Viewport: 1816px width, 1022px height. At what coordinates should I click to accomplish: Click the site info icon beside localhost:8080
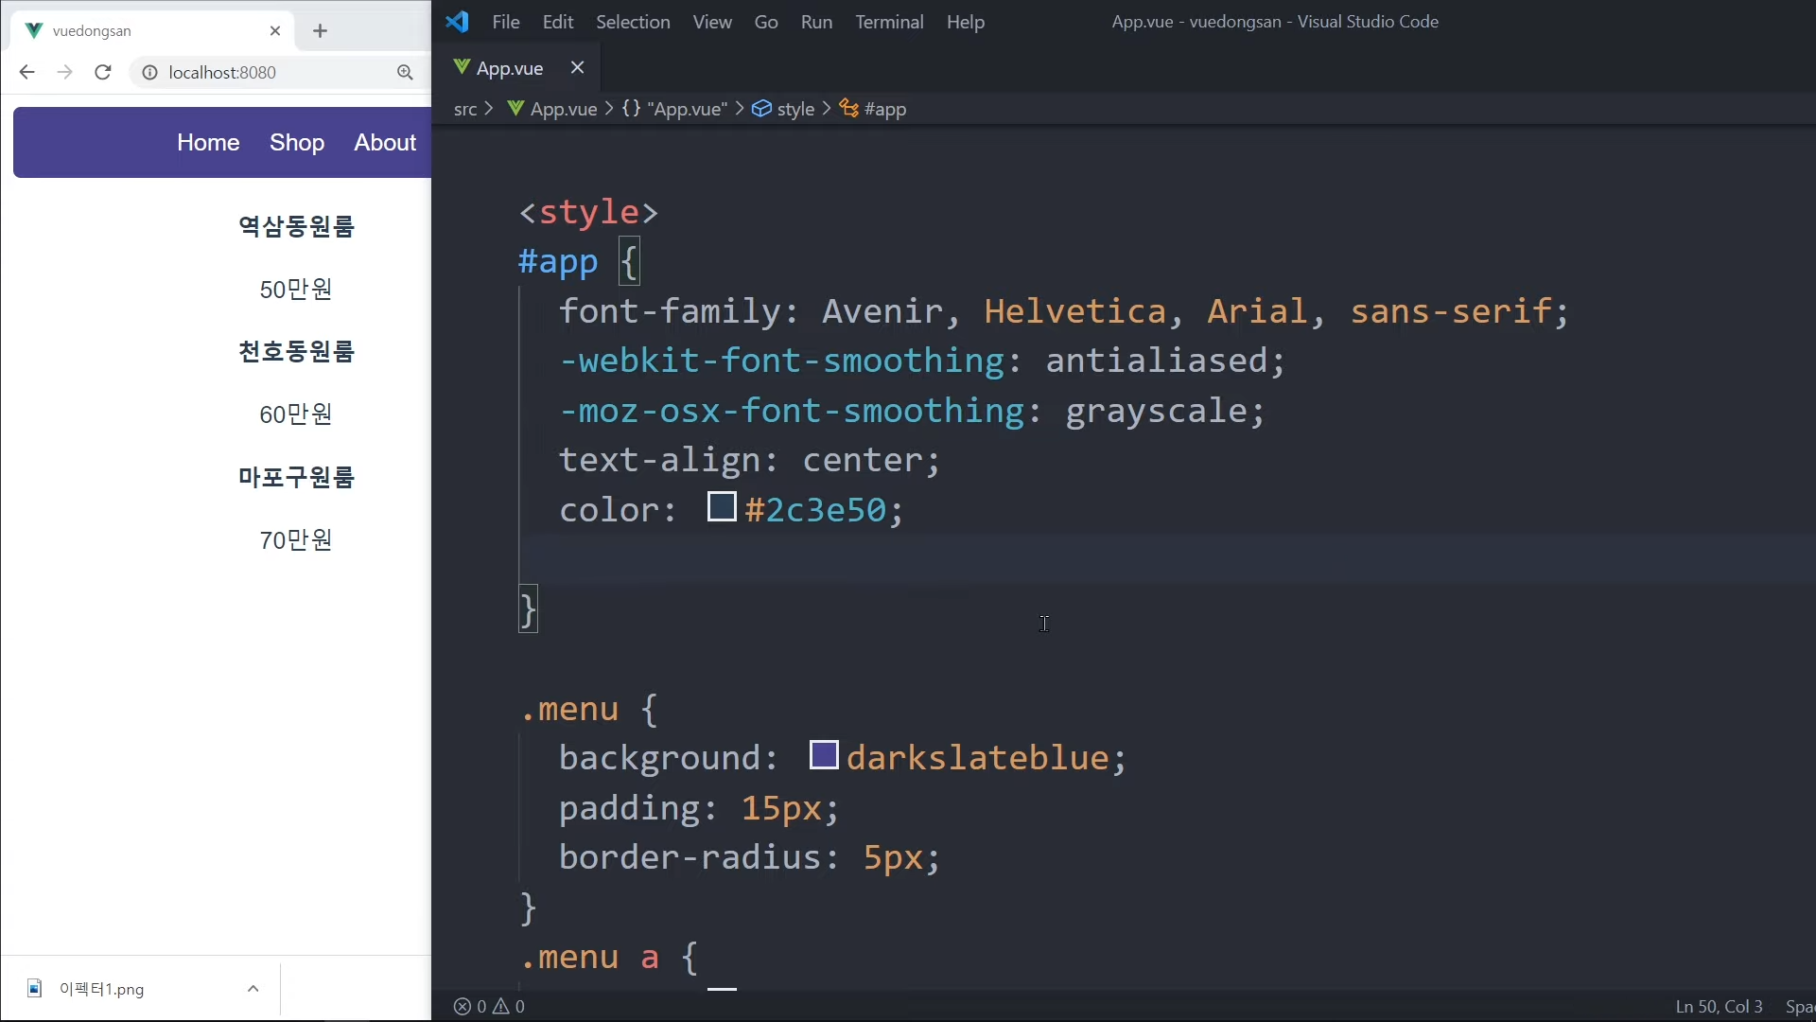click(149, 72)
